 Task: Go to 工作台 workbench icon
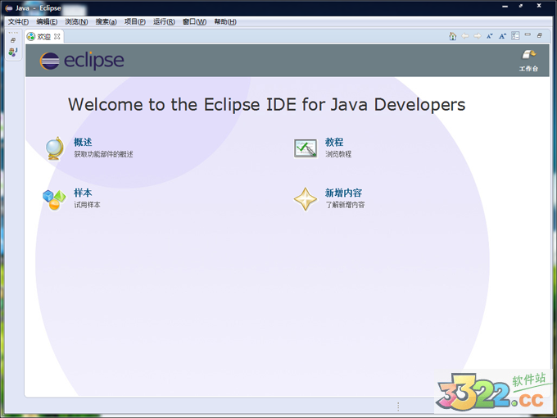[x=528, y=61]
